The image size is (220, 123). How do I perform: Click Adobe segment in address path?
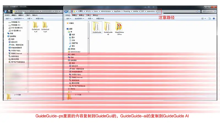[x=136, y=11]
